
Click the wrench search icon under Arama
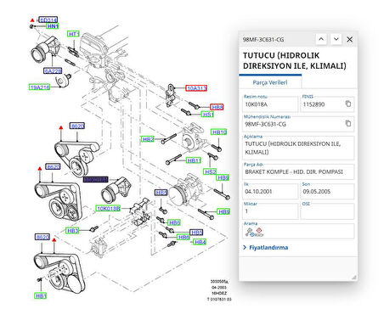[x=250, y=233]
